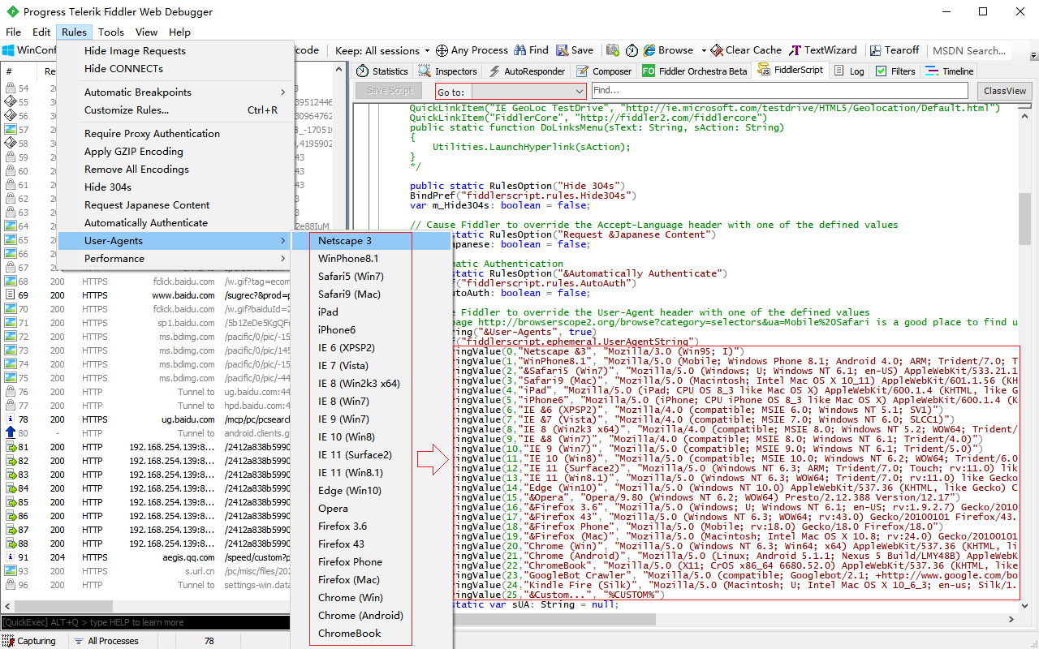Viewport: 1039px width, 649px height.
Task: Click the Save Script button
Action: click(x=390, y=91)
